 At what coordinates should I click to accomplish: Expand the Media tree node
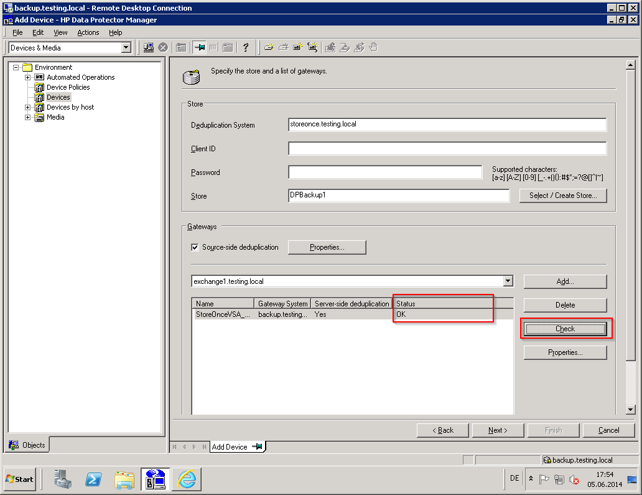[x=27, y=117]
